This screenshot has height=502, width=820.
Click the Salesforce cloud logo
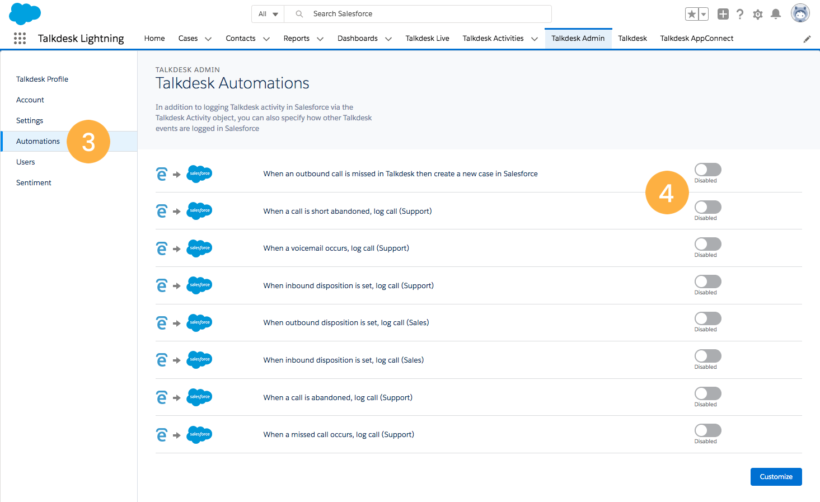[25, 13]
